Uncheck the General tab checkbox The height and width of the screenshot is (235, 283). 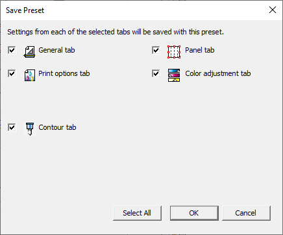point(12,50)
